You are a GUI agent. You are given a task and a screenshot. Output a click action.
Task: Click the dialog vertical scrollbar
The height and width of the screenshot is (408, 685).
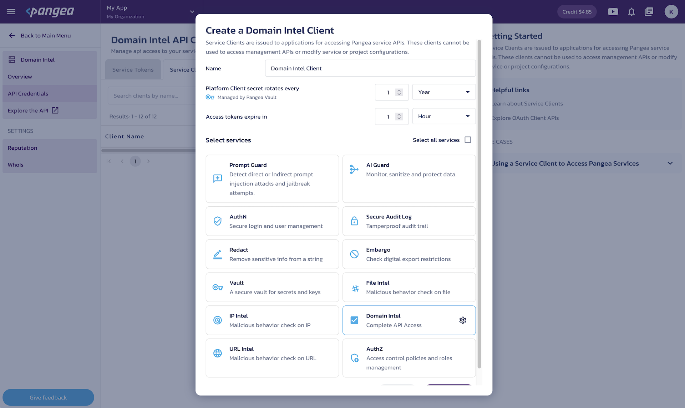click(x=479, y=204)
